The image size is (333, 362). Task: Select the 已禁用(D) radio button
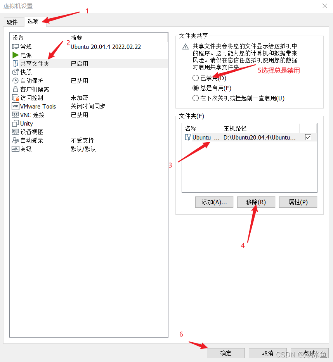(196, 78)
